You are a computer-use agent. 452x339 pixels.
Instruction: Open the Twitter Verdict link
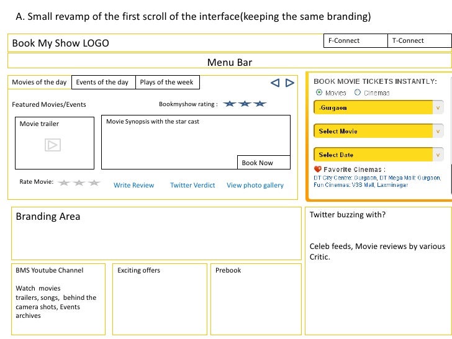[192, 185]
